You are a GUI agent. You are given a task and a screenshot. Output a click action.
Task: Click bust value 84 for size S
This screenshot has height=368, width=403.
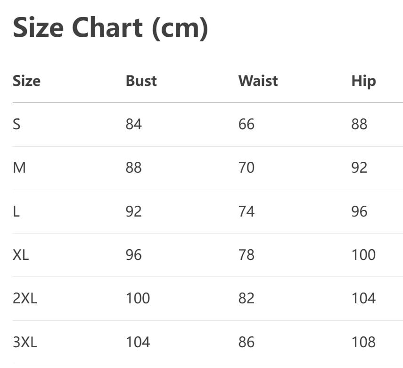pos(133,124)
